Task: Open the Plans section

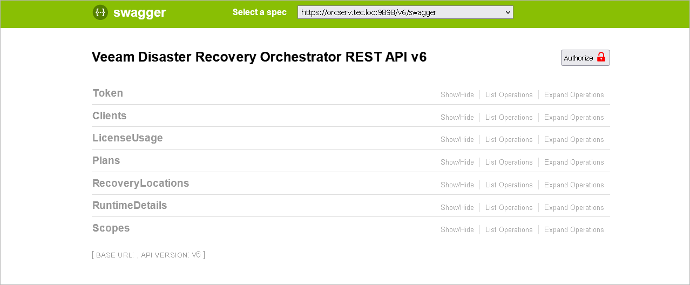Action: (x=106, y=161)
